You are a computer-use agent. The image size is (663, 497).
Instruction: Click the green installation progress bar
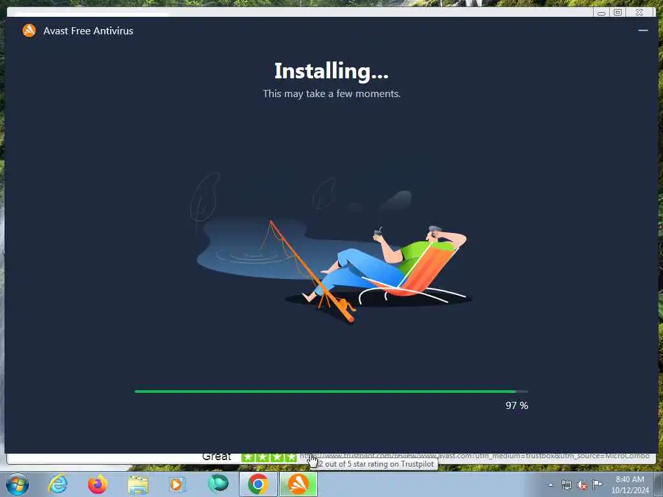[331, 392]
